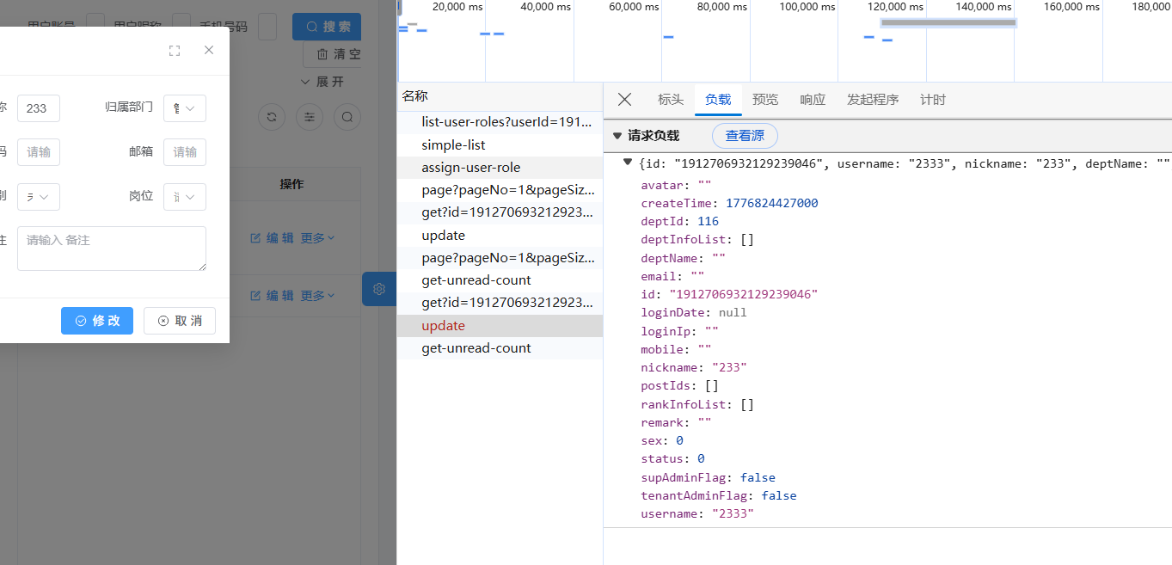
Task: Close the network request details panel
Action: pyautogui.click(x=625, y=100)
